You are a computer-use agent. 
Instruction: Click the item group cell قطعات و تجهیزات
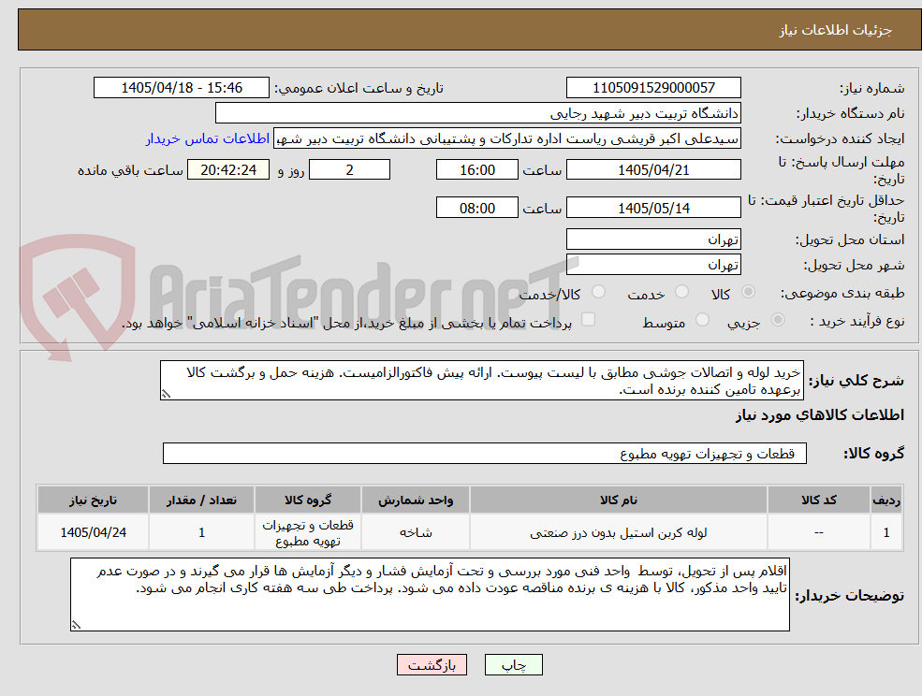coord(308,532)
